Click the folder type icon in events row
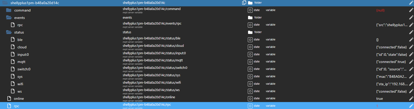This screenshot has width=414, height=109. click(x=250, y=18)
